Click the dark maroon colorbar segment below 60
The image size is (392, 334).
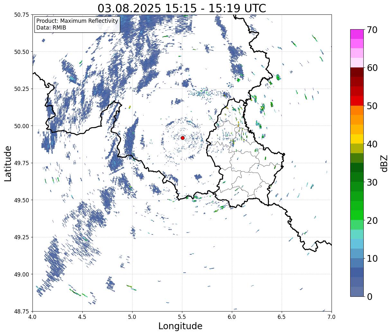[x=357, y=72]
